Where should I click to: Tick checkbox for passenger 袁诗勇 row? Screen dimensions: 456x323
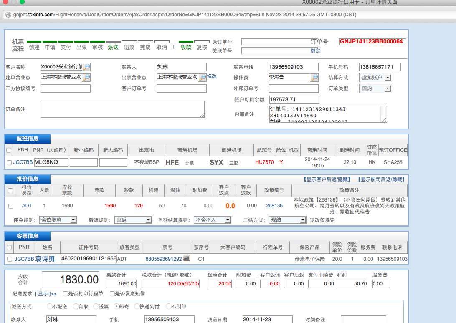[9, 259]
